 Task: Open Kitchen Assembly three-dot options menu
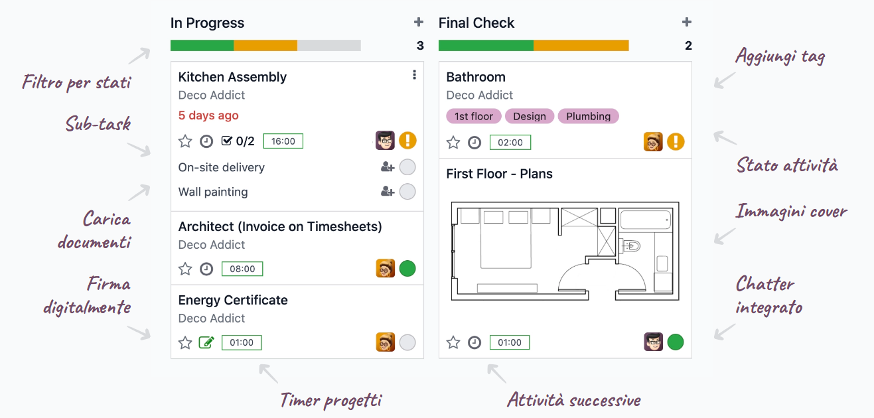click(x=415, y=75)
